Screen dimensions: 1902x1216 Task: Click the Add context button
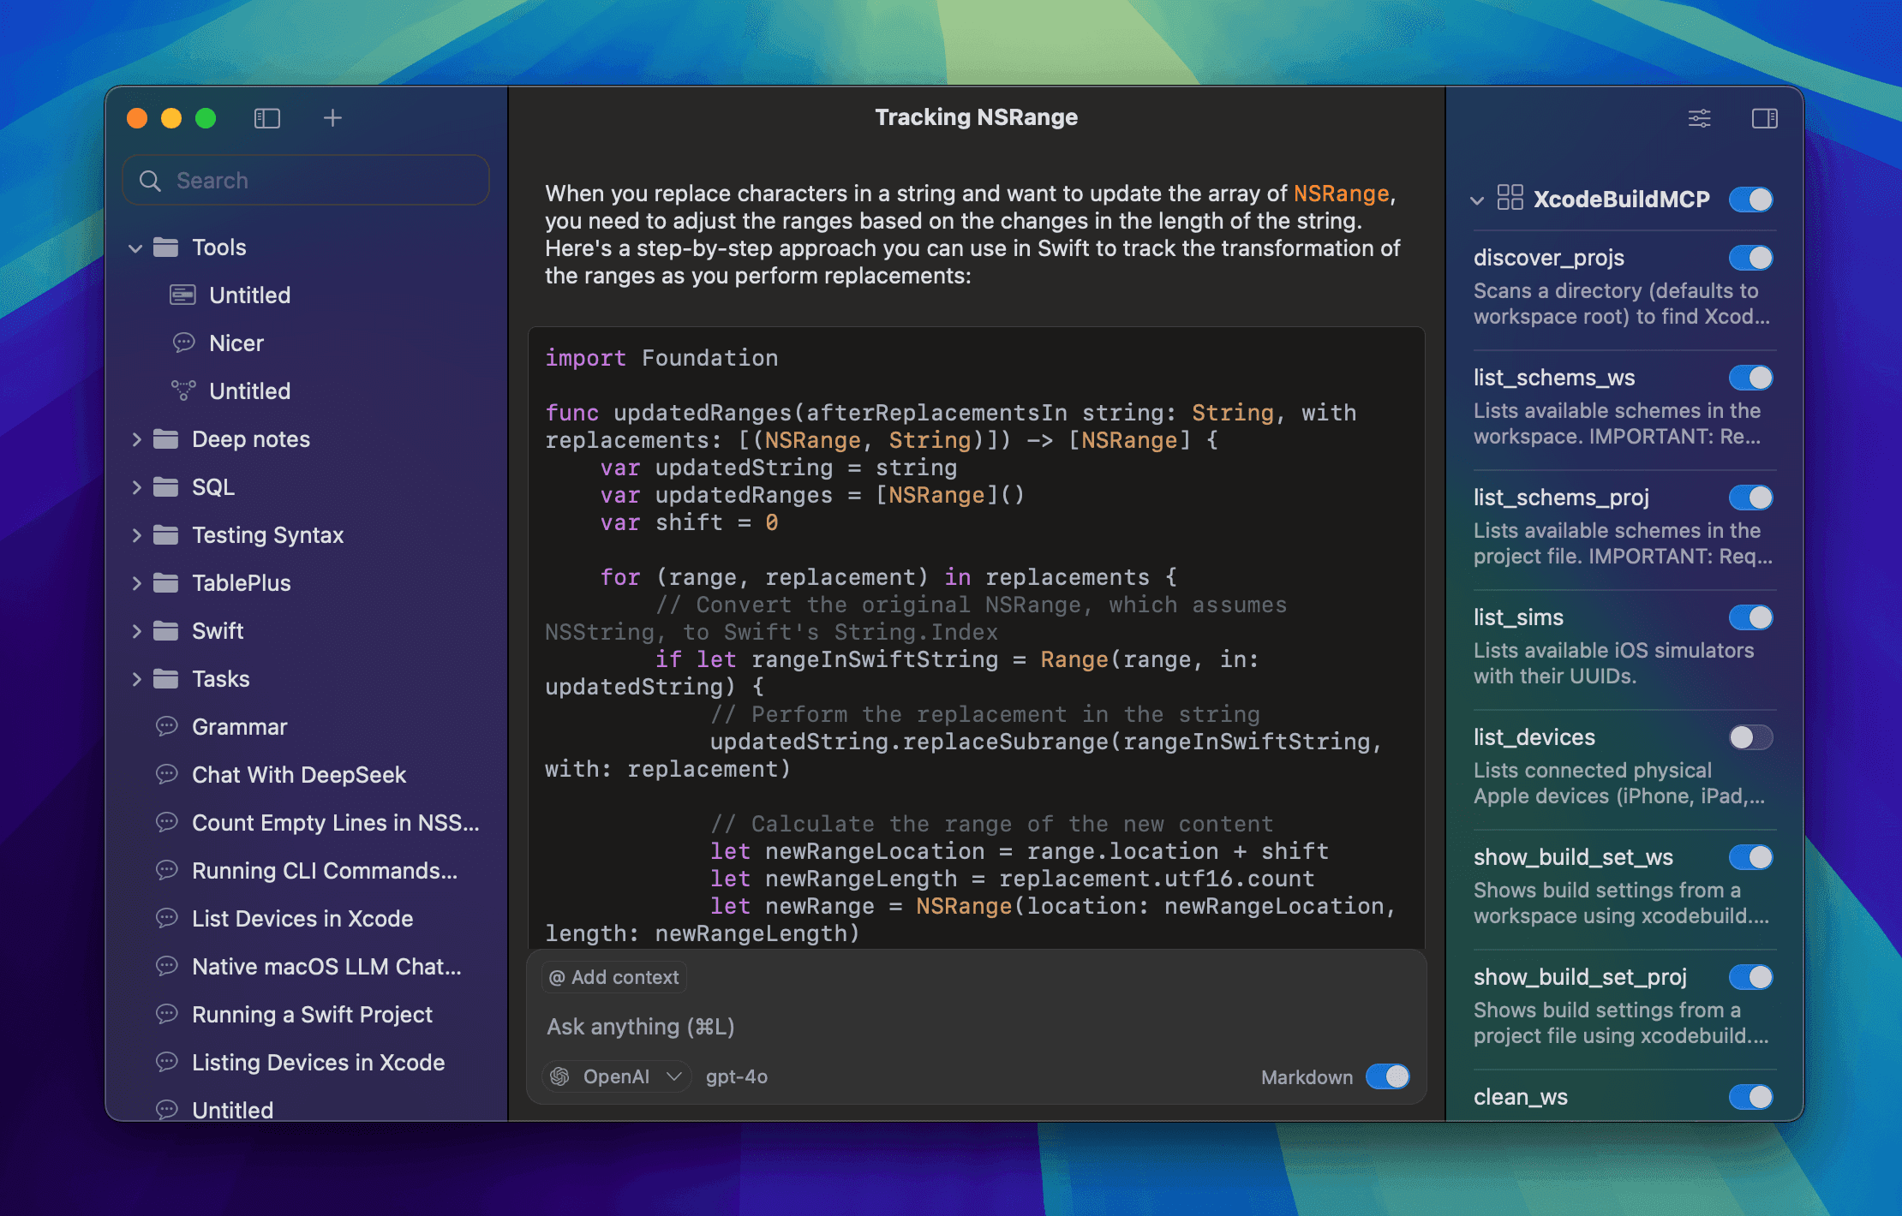click(x=614, y=977)
